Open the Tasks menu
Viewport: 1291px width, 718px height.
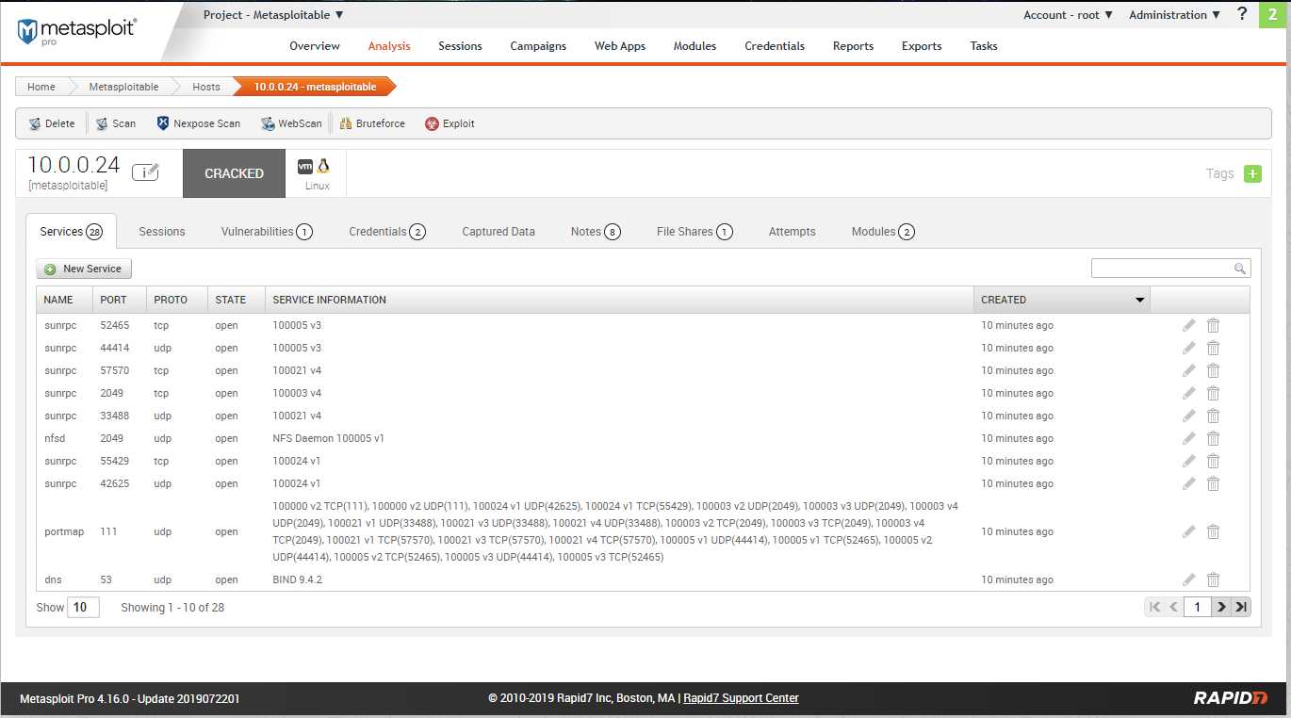pos(984,45)
